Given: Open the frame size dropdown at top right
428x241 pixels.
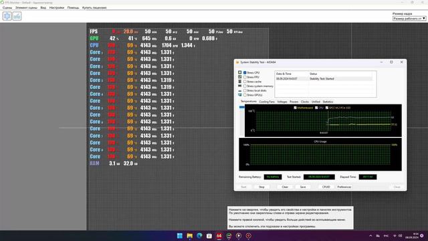Looking at the screenshot, I should (409, 19).
